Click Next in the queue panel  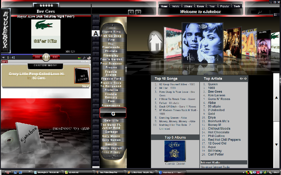click(x=86, y=86)
